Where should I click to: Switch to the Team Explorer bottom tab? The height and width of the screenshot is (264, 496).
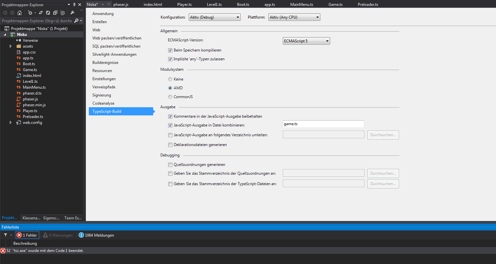[x=73, y=218]
